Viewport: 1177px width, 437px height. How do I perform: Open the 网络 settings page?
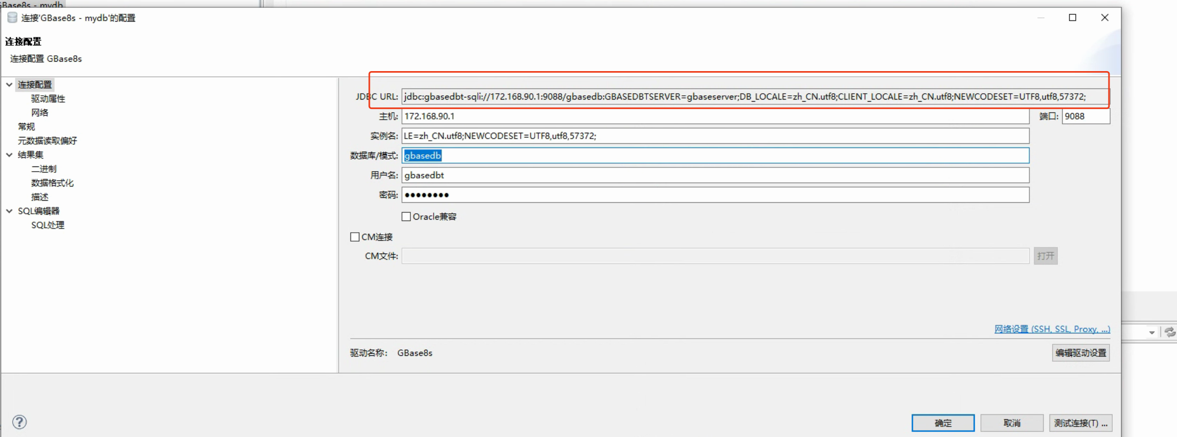40,113
